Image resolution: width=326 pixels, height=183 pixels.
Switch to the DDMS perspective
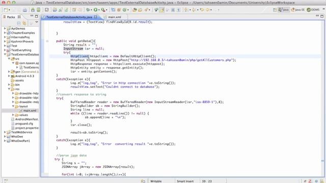click(x=313, y=10)
